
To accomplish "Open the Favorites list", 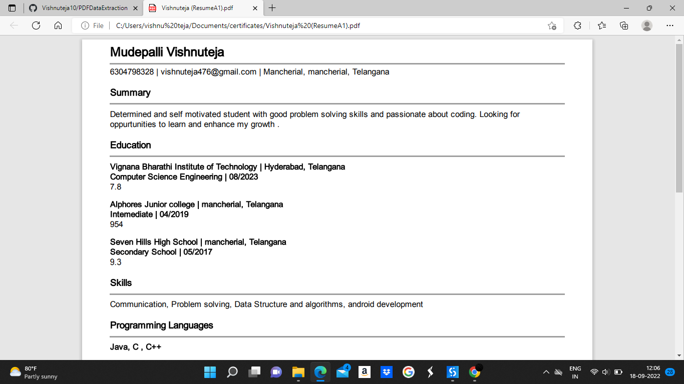I will 600,25.
